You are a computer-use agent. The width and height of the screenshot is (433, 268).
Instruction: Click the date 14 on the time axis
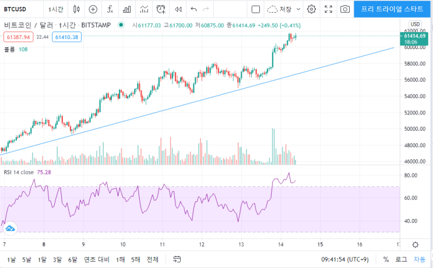281,245
